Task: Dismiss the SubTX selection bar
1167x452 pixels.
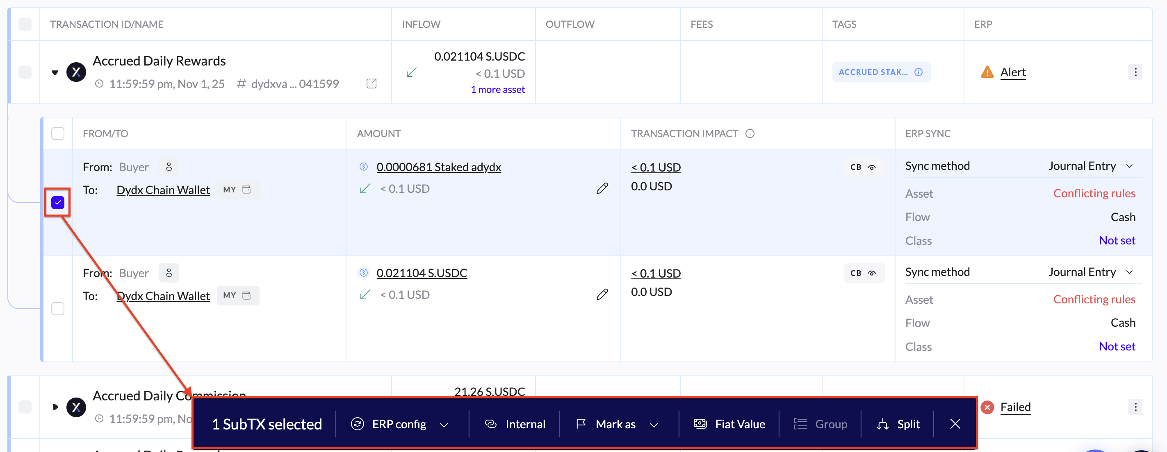Action: [955, 424]
